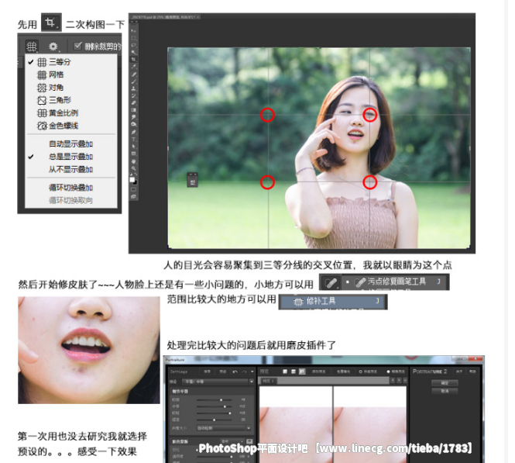Select the Brush tool

(134, 81)
